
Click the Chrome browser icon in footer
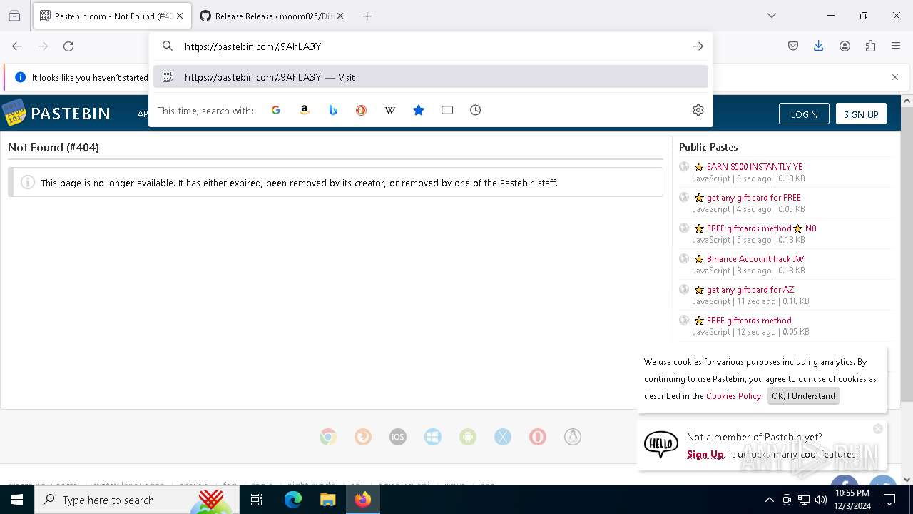(x=328, y=437)
